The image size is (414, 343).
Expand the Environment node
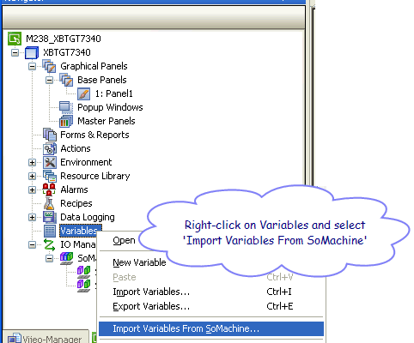point(32,163)
